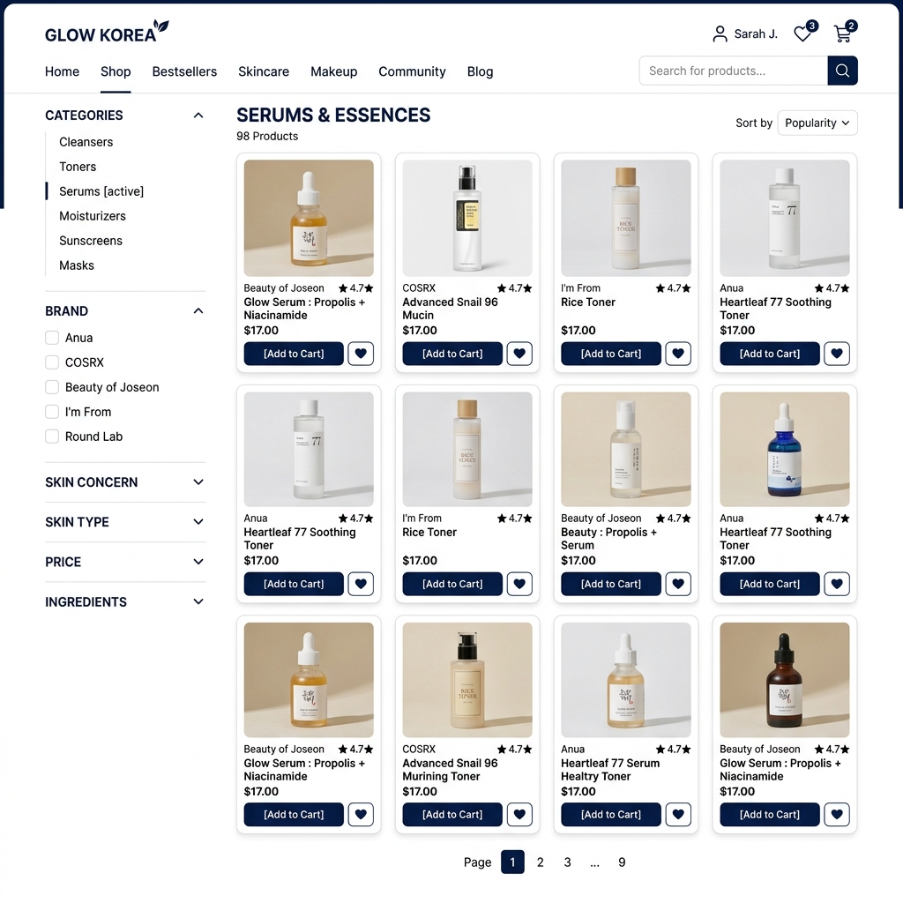Select the Cleansers category

(86, 142)
